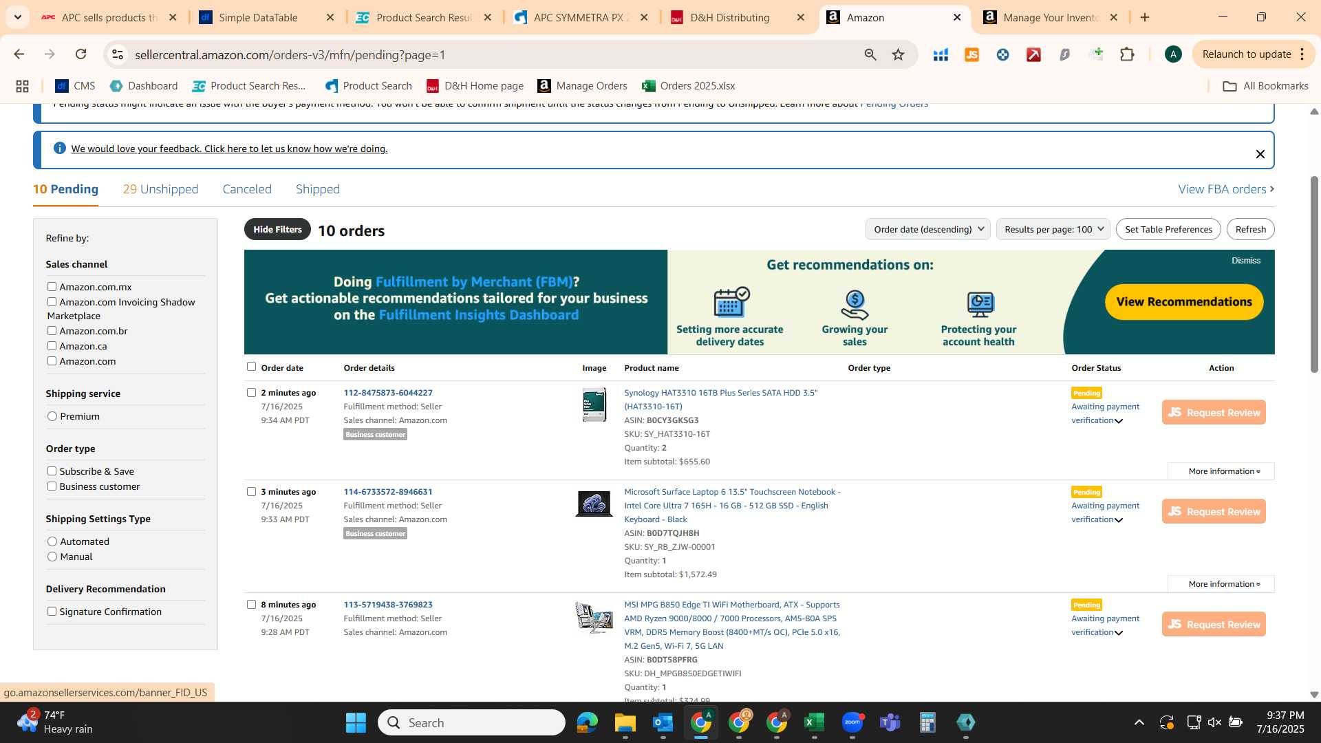Dismiss the FBM recommendations banner
Image resolution: width=1321 pixels, height=743 pixels.
tap(1246, 261)
